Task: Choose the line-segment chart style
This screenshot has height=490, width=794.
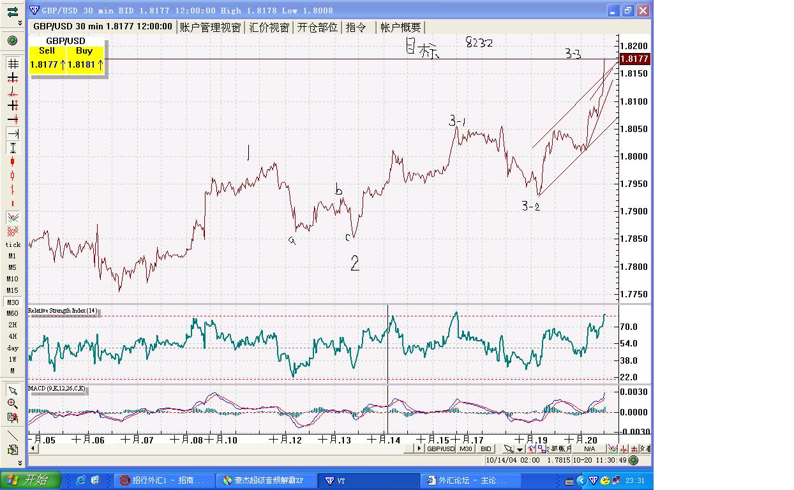Action: (13, 204)
